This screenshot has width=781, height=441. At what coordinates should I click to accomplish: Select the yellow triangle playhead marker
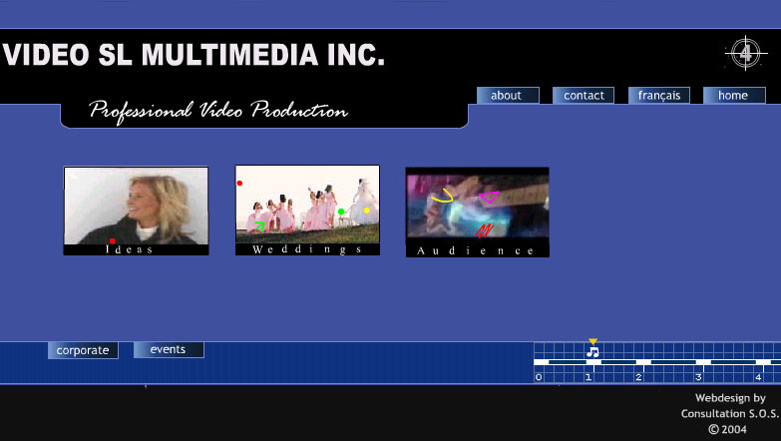click(x=592, y=341)
